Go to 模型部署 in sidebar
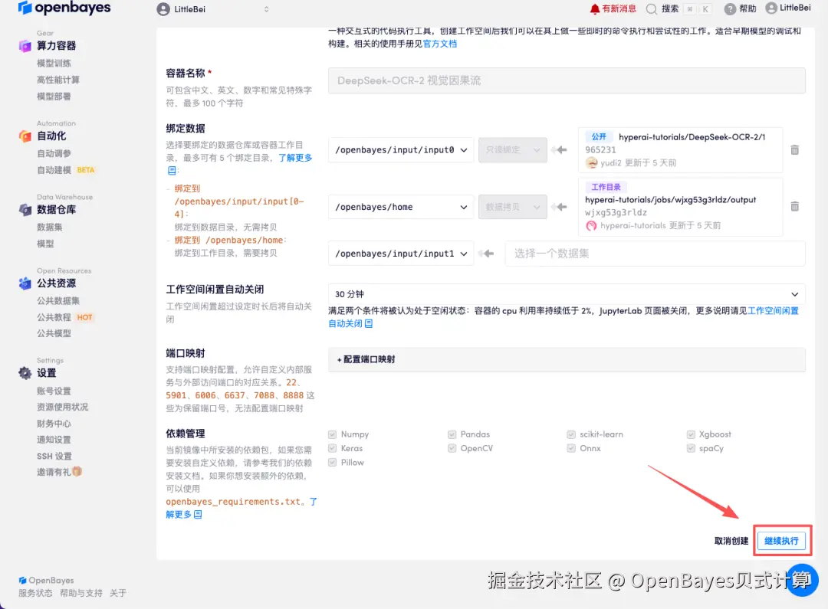This screenshot has width=828, height=609. (54, 97)
